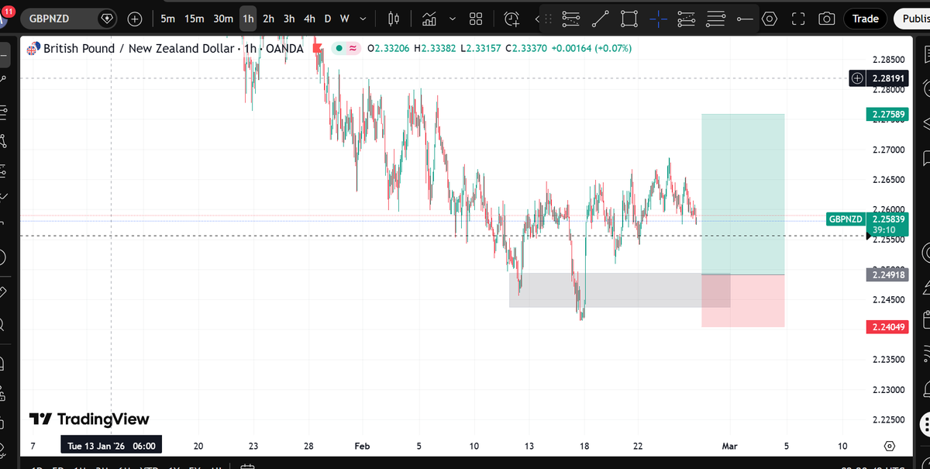Click the TradingView logo
Viewport: 930px width, 469px height.
pos(89,419)
